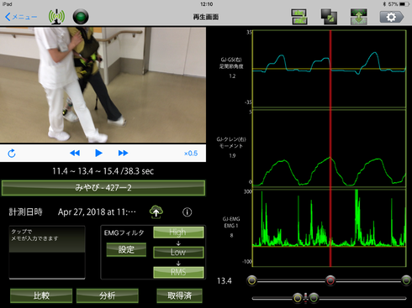Tap the vertical arrows graph scale icon

(x=359, y=17)
